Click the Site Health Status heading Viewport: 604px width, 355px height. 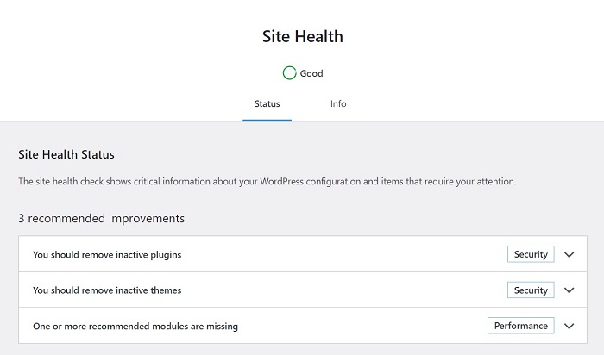[x=66, y=154]
